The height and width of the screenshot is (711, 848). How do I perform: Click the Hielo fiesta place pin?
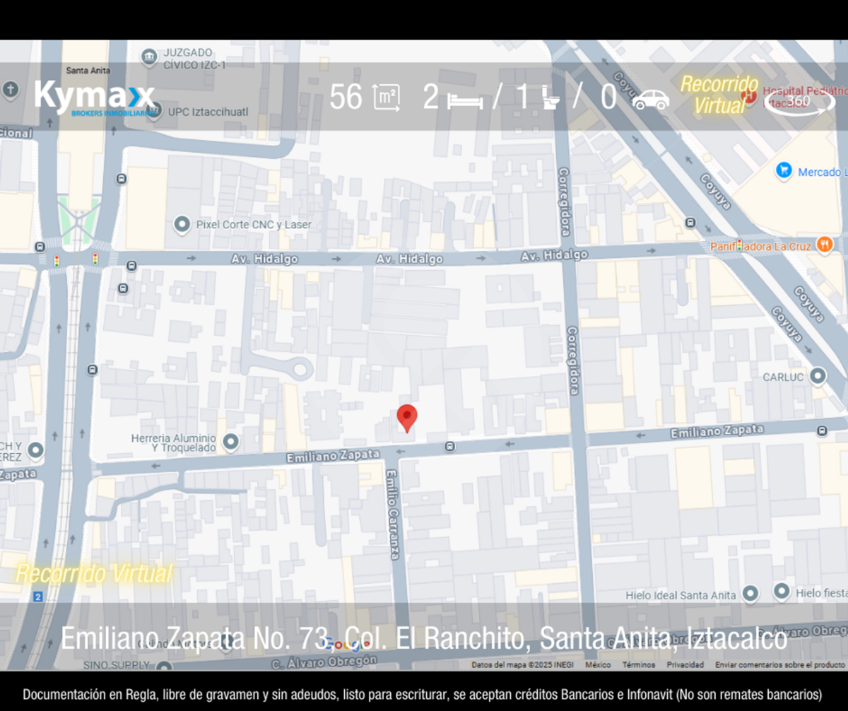tap(782, 591)
